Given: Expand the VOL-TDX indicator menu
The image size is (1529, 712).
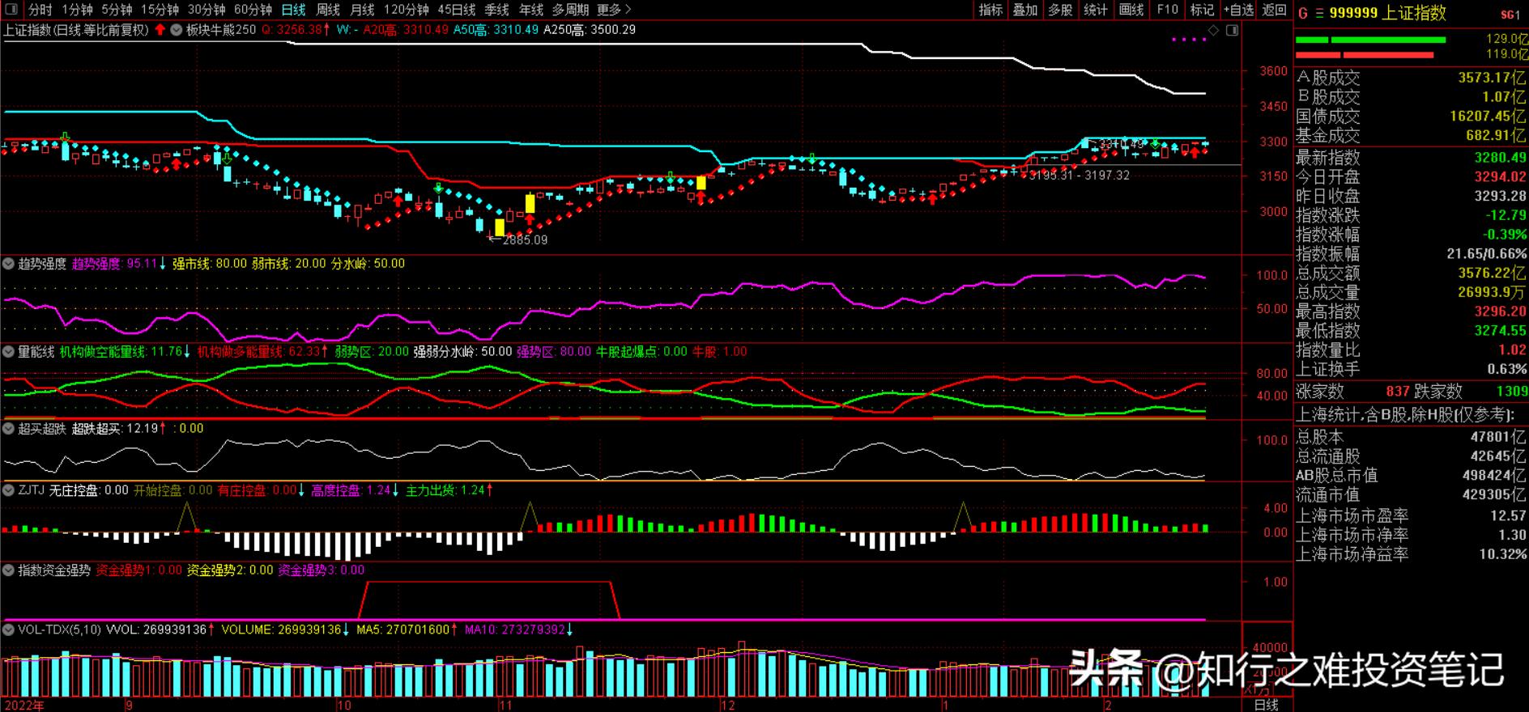Looking at the screenshot, I should pos(9,629).
